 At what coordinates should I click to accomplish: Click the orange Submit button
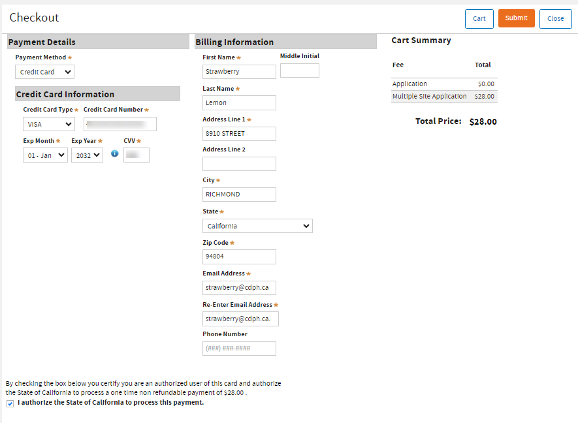517,18
